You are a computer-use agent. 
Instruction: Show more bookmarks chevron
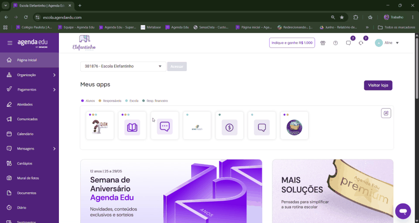tap(367, 27)
